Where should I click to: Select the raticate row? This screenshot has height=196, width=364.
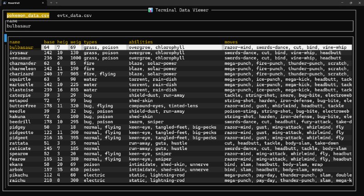(181, 148)
